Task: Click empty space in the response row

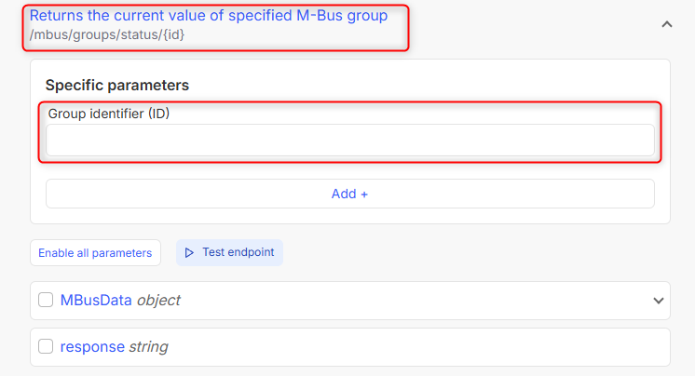Action: 419,347
